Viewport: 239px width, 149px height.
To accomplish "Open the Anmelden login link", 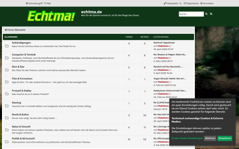I will [x=207, y=3].
